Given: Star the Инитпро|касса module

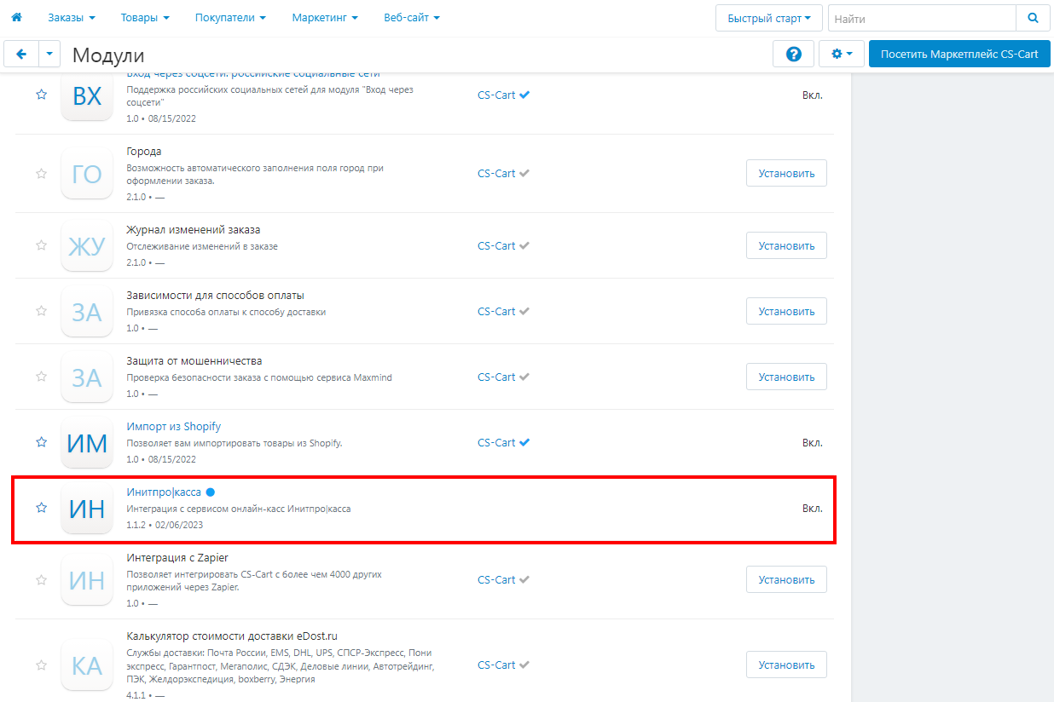Looking at the screenshot, I should [x=41, y=508].
